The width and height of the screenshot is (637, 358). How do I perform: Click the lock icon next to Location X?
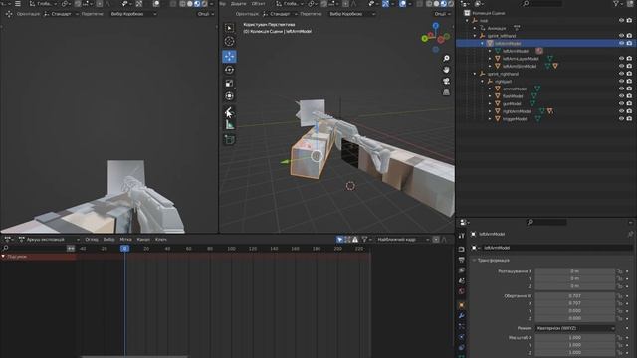tap(620, 271)
